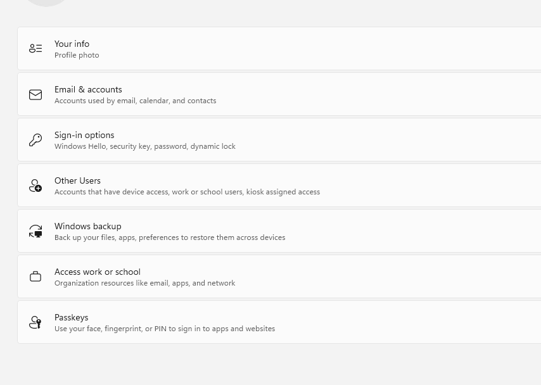Click 'Organization resources like email, apps' description
The width and height of the screenshot is (541, 385).
click(x=144, y=283)
